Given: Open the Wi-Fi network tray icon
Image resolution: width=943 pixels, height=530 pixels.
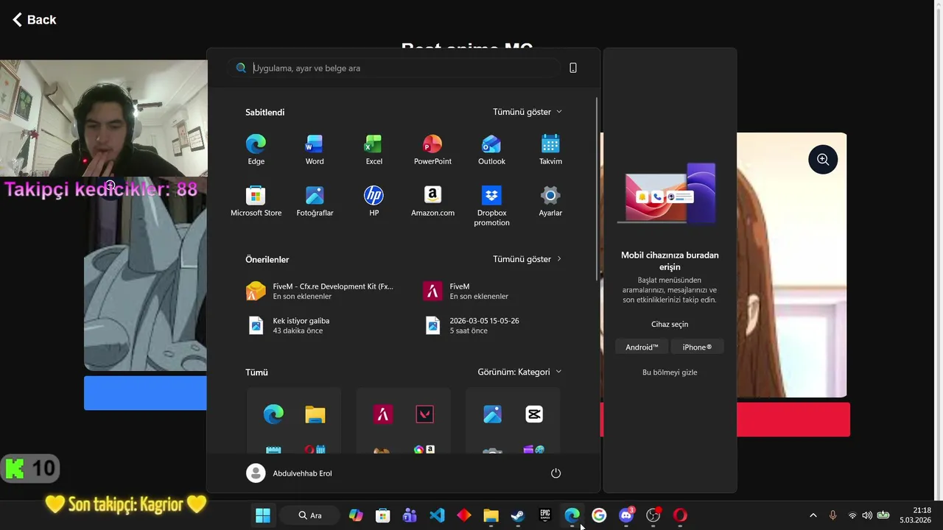Looking at the screenshot, I should point(852,515).
